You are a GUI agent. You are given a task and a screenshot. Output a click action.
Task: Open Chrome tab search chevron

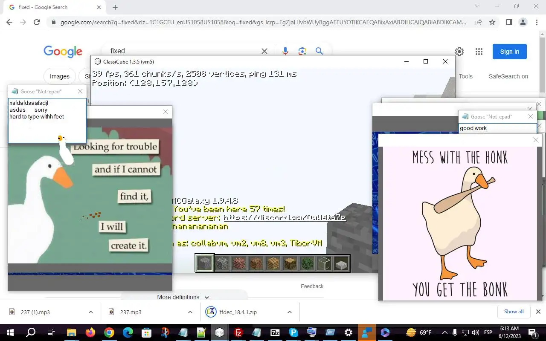pyautogui.click(x=477, y=6)
